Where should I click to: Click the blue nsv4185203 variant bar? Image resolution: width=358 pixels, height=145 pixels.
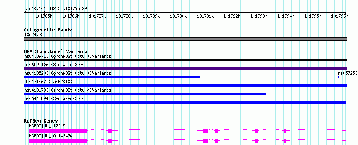pyautogui.click(x=112, y=77)
